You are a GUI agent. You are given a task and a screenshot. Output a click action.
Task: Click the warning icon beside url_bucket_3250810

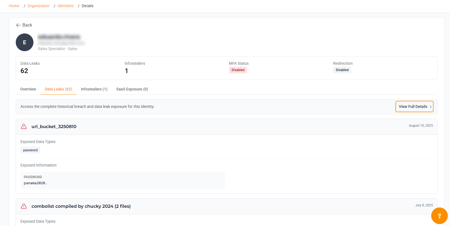click(x=24, y=126)
